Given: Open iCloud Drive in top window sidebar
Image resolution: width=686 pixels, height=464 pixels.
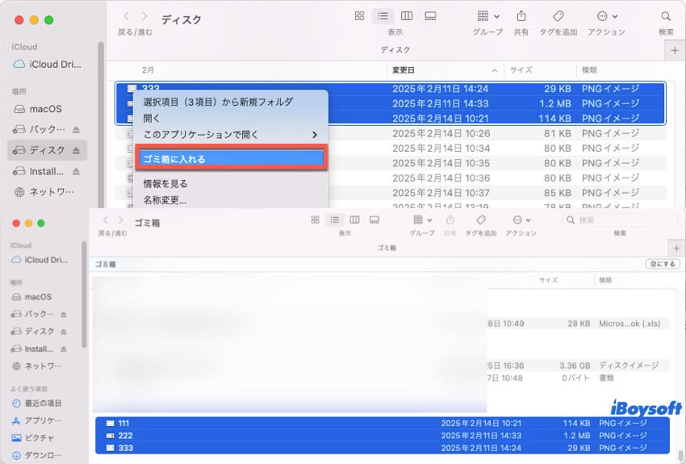Looking at the screenshot, I should click(48, 65).
